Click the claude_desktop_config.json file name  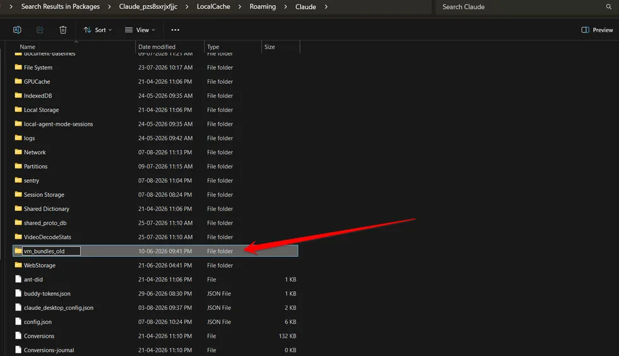[x=58, y=308]
